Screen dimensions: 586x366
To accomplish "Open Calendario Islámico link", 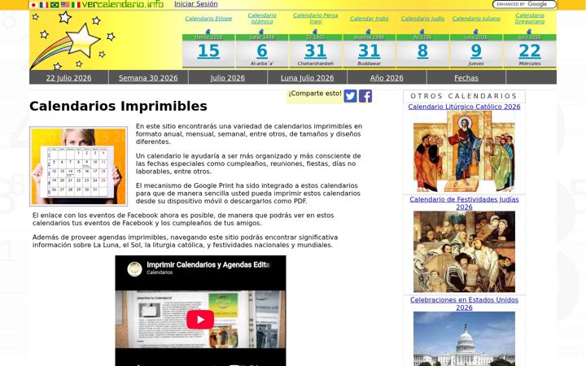I will pos(262,18).
